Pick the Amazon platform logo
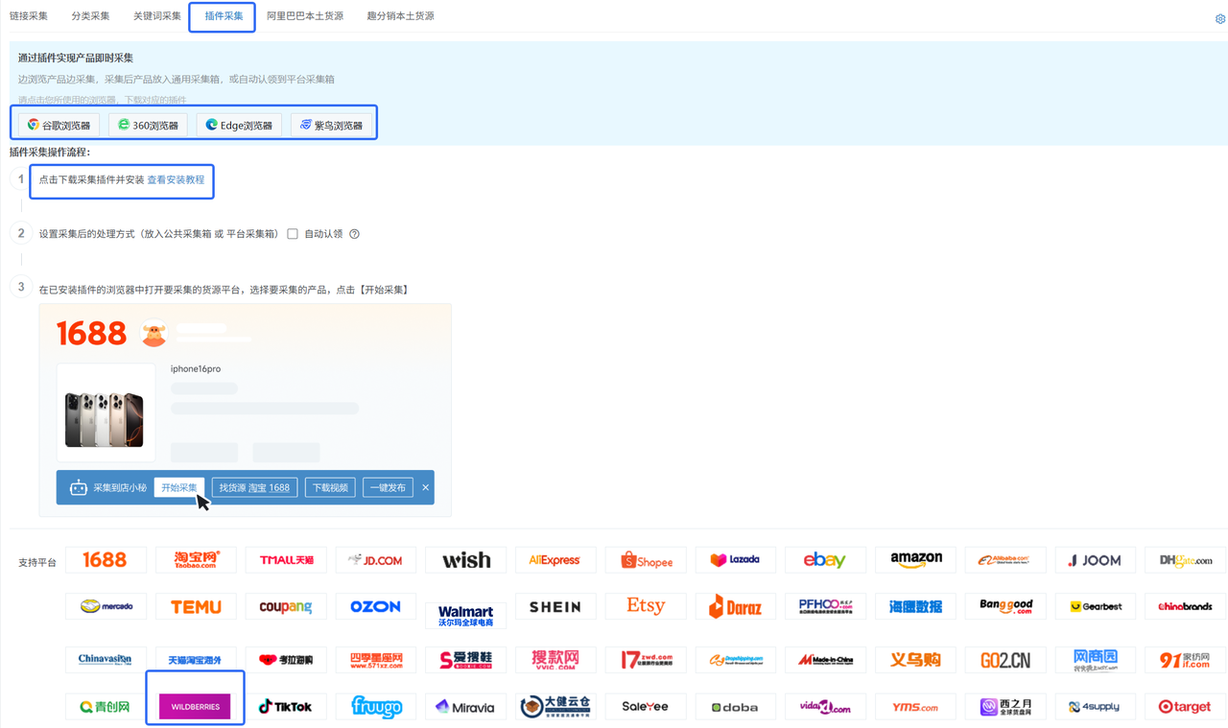Image resolution: width=1228 pixels, height=728 pixels. 915,560
